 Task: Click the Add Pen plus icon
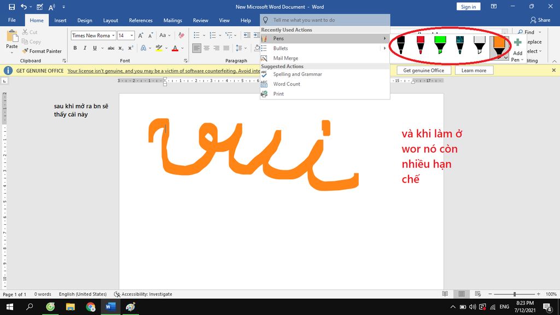[517, 43]
